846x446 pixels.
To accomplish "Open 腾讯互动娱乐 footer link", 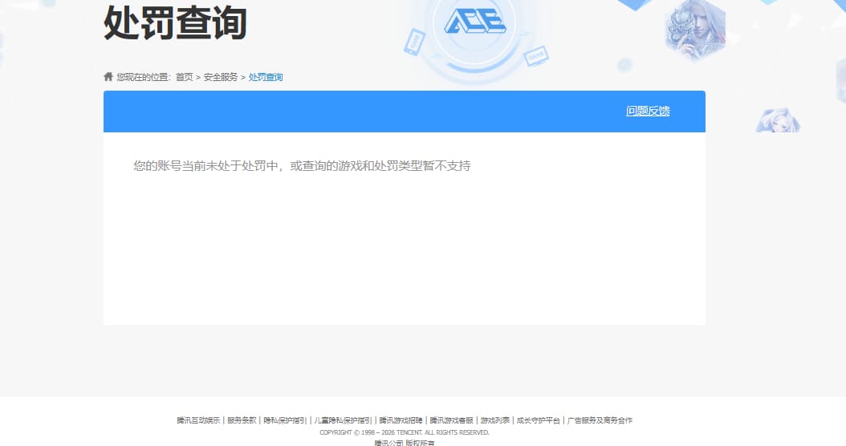I will 198,420.
